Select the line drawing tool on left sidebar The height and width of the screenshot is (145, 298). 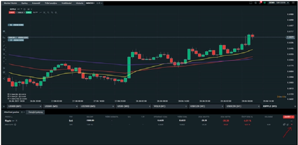(4, 46)
